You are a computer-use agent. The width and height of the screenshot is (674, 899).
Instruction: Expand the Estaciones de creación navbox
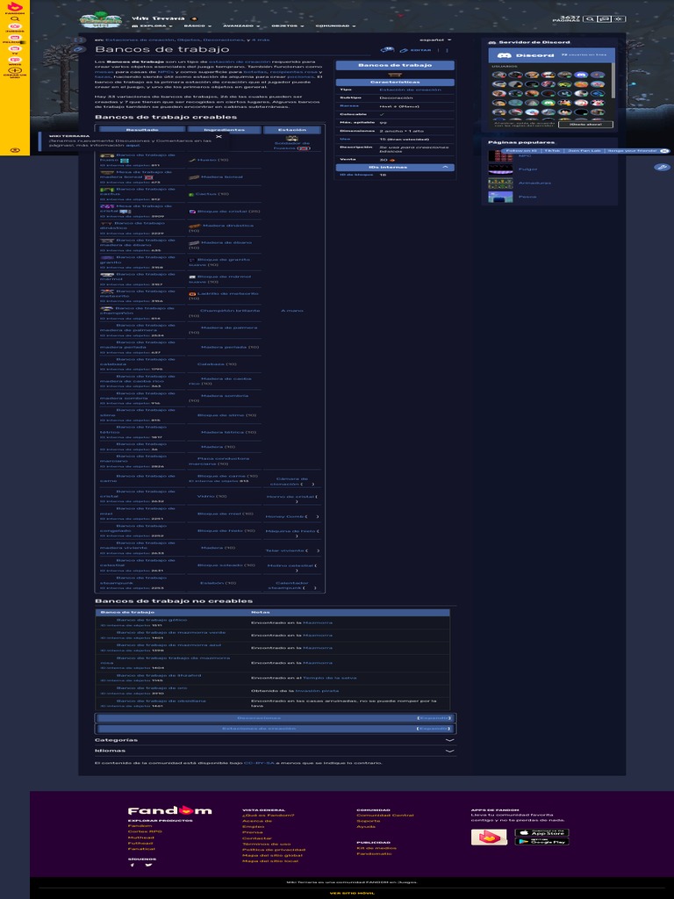pyautogui.click(x=434, y=729)
